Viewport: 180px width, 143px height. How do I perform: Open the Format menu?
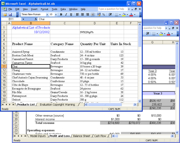pos(44,9)
